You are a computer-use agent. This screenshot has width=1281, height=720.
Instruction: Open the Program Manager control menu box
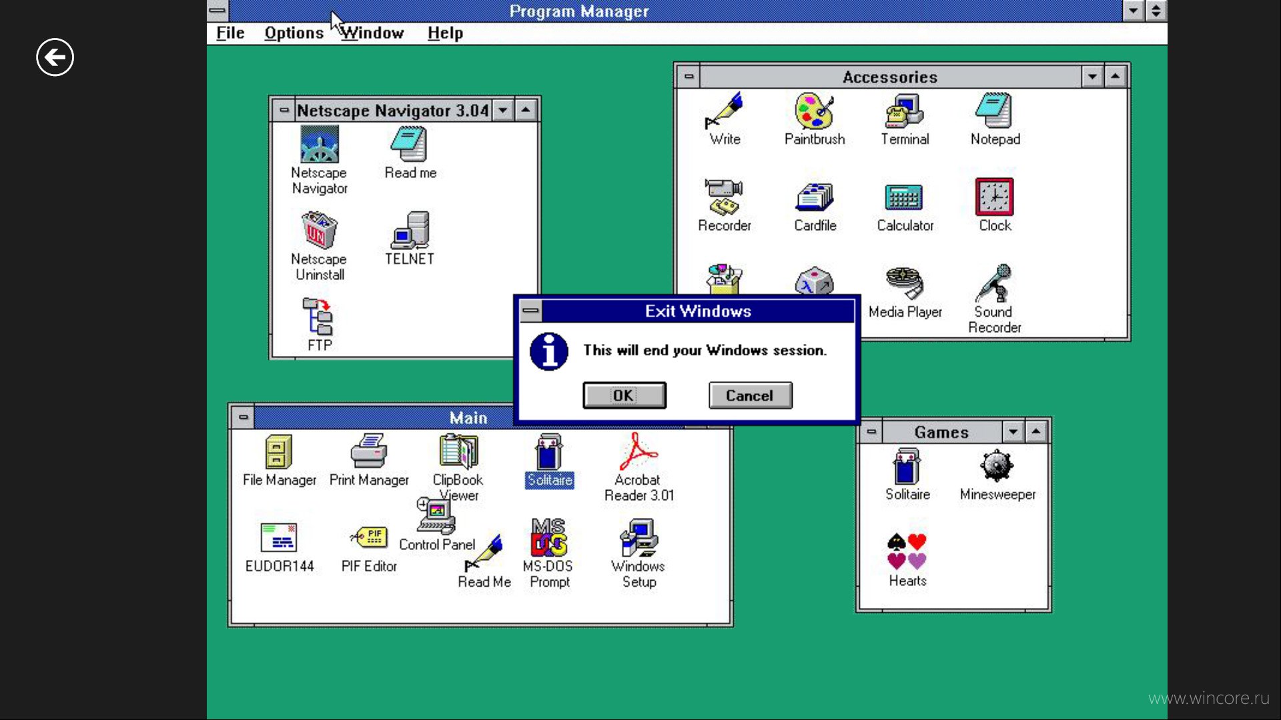[x=218, y=11]
